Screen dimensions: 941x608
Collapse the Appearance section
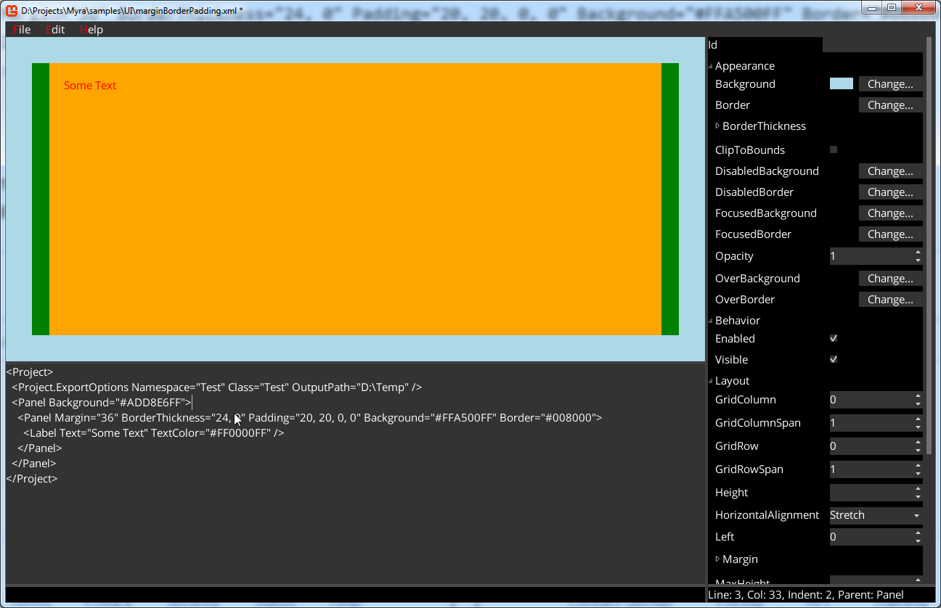[x=711, y=66]
